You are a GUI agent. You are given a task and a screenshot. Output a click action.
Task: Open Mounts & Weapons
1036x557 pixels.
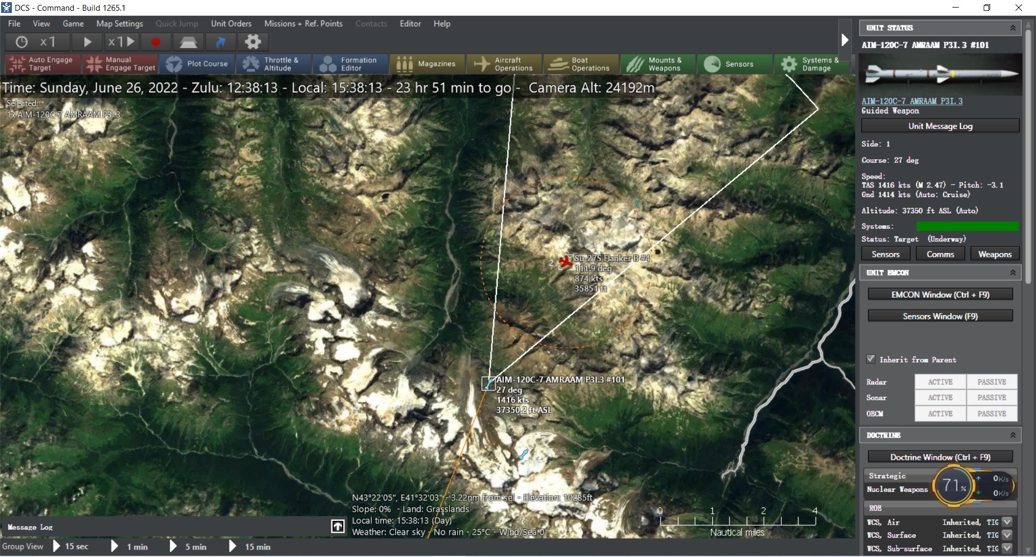click(658, 64)
